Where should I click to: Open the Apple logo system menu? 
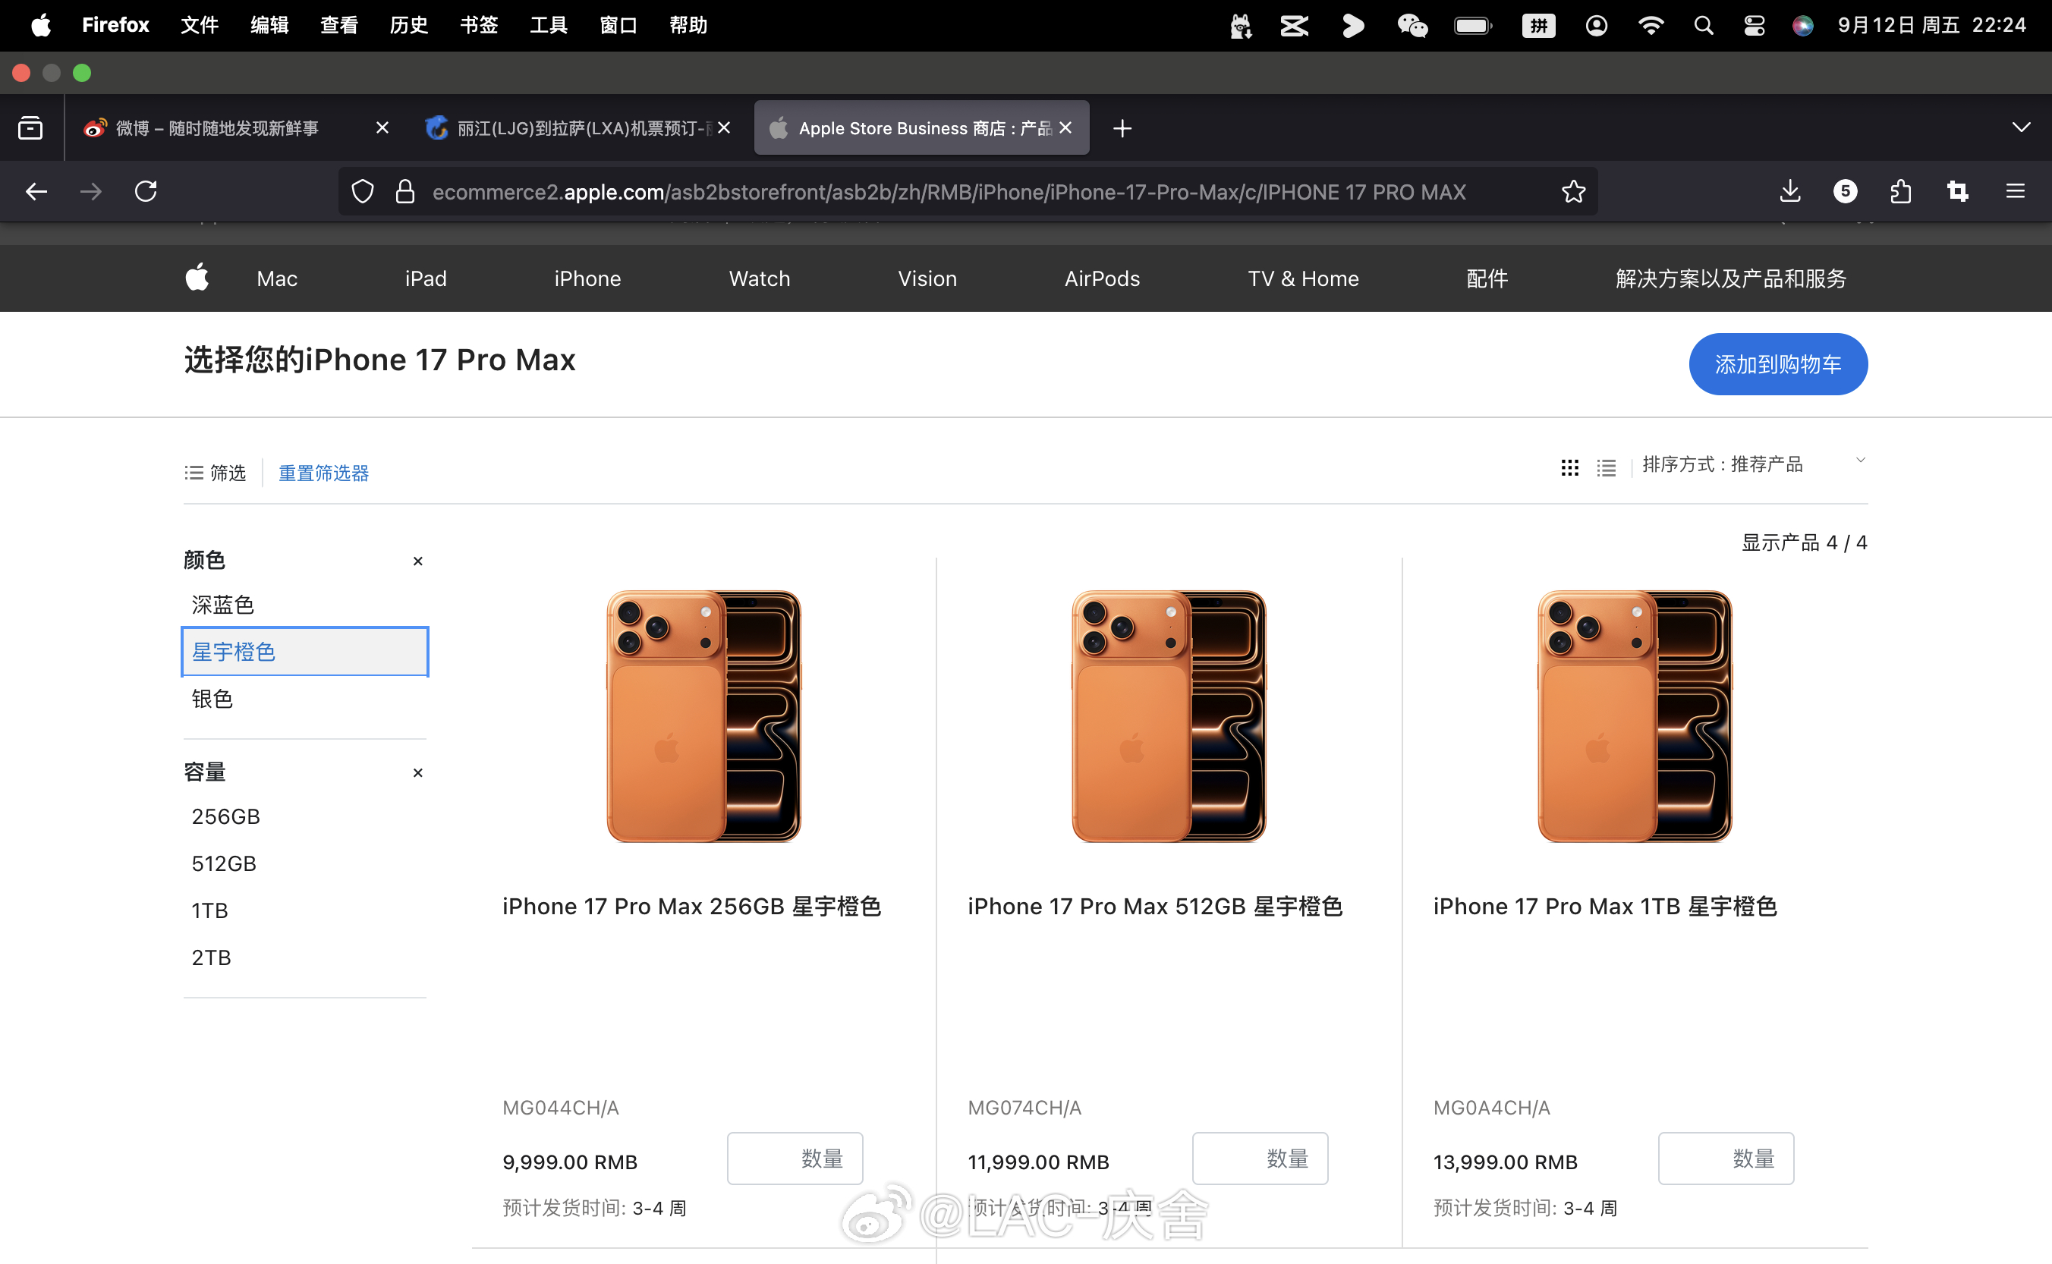pos(40,25)
